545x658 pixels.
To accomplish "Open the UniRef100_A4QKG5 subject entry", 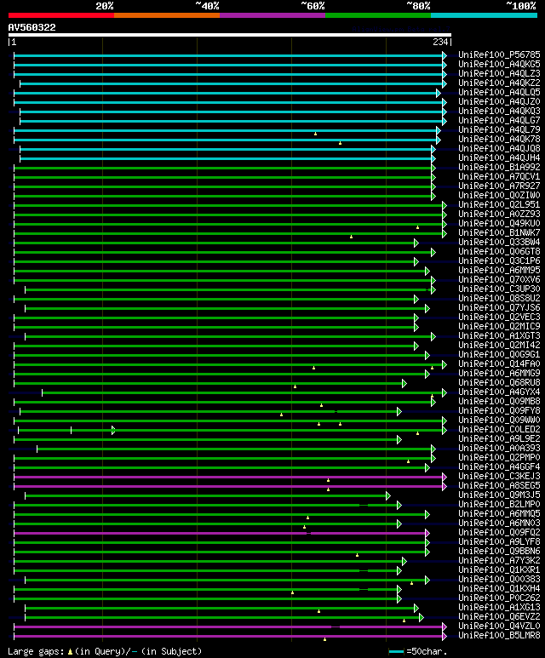I will coord(499,64).
